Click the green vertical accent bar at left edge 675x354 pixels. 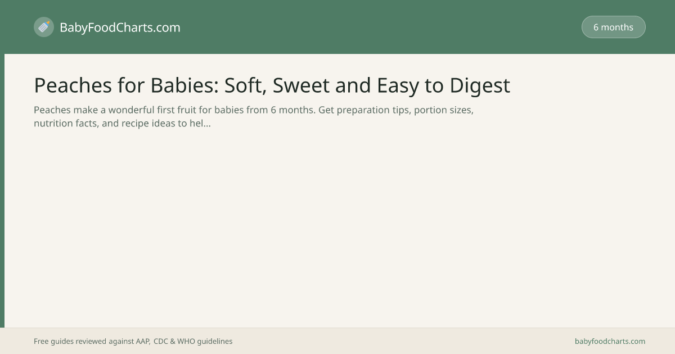coord(2,190)
